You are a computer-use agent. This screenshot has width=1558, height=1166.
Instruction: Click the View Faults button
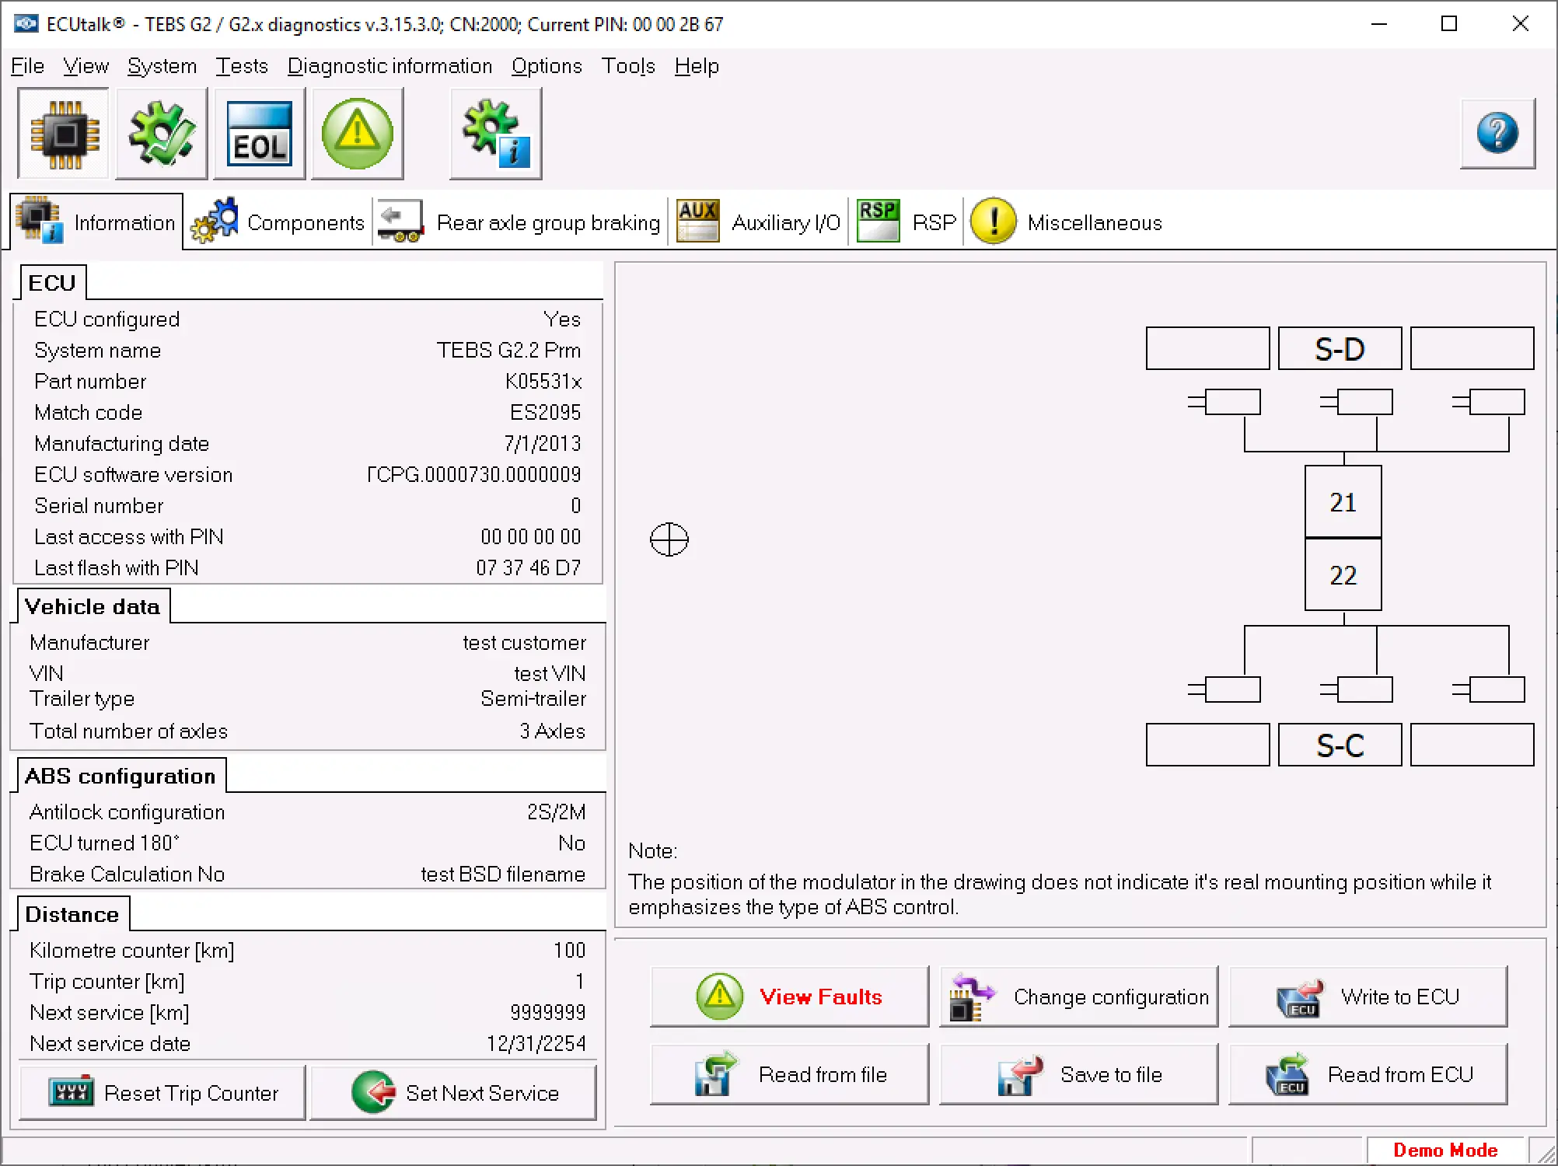788,997
